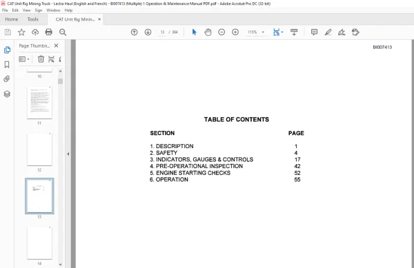This screenshot has height=268, width=414.
Task: Click the stamp tool icon
Action: click(355, 32)
